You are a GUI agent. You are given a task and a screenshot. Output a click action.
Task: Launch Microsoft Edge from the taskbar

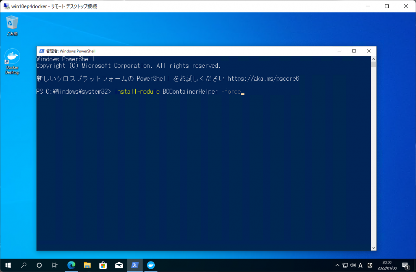(71, 265)
